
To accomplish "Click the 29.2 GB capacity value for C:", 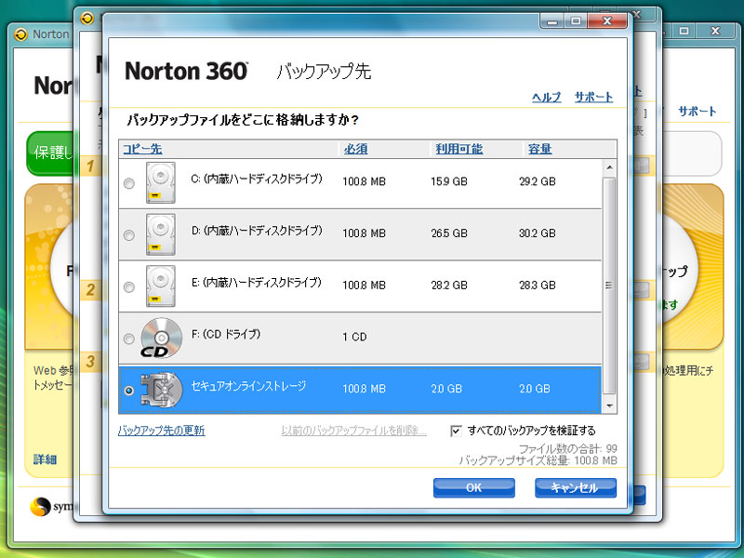I will [538, 181].
